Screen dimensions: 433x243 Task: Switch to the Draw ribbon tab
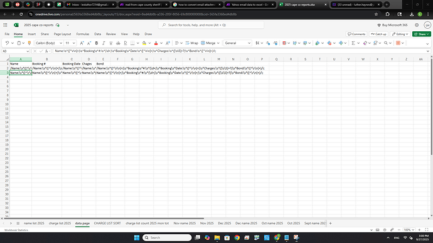tap(148, 34)
